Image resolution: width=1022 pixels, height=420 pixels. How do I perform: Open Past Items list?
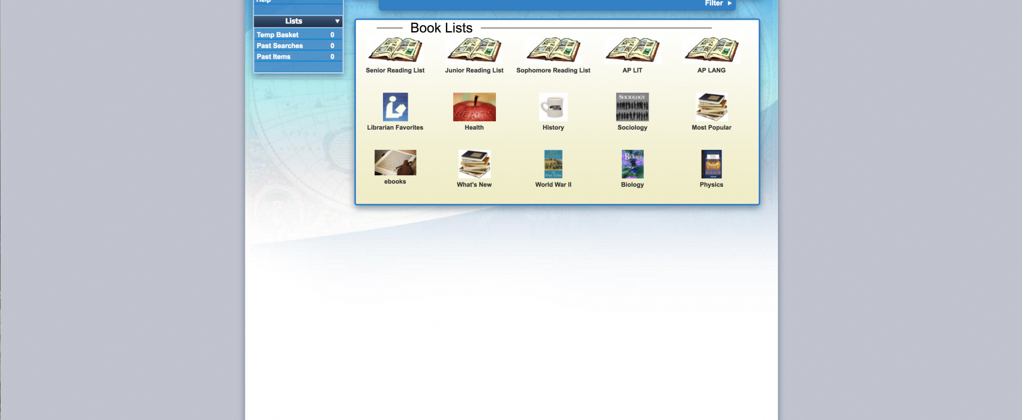[x=298, y=56]
